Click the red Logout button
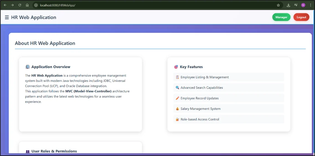 pyautogui.click(x=301, y=17)
